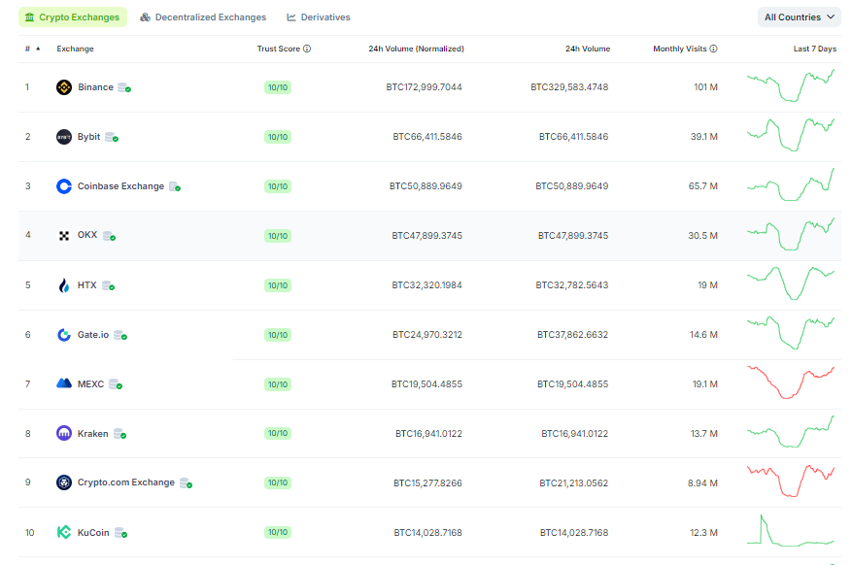Click the Last 7 Days column header

tap(815, 49)
